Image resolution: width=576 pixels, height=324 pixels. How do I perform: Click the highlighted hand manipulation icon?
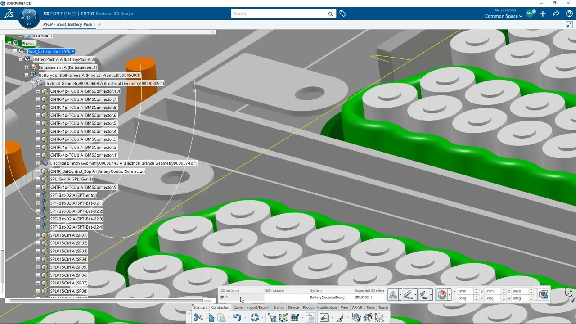coord(310,317)
